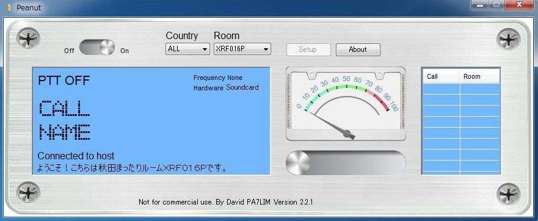Image resolution: width=538 pixels, height=221 pixels.
Task: Click the bottom-left panel screw
Action: pos(29,193)
